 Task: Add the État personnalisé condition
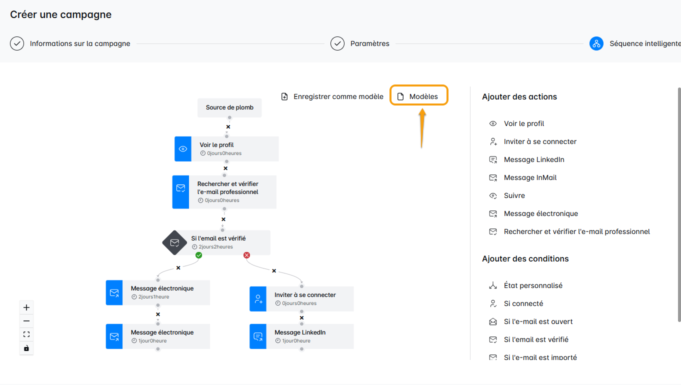[533, 285]
